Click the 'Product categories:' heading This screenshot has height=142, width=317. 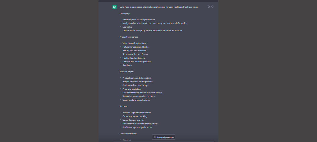click(x=129, y=37)
